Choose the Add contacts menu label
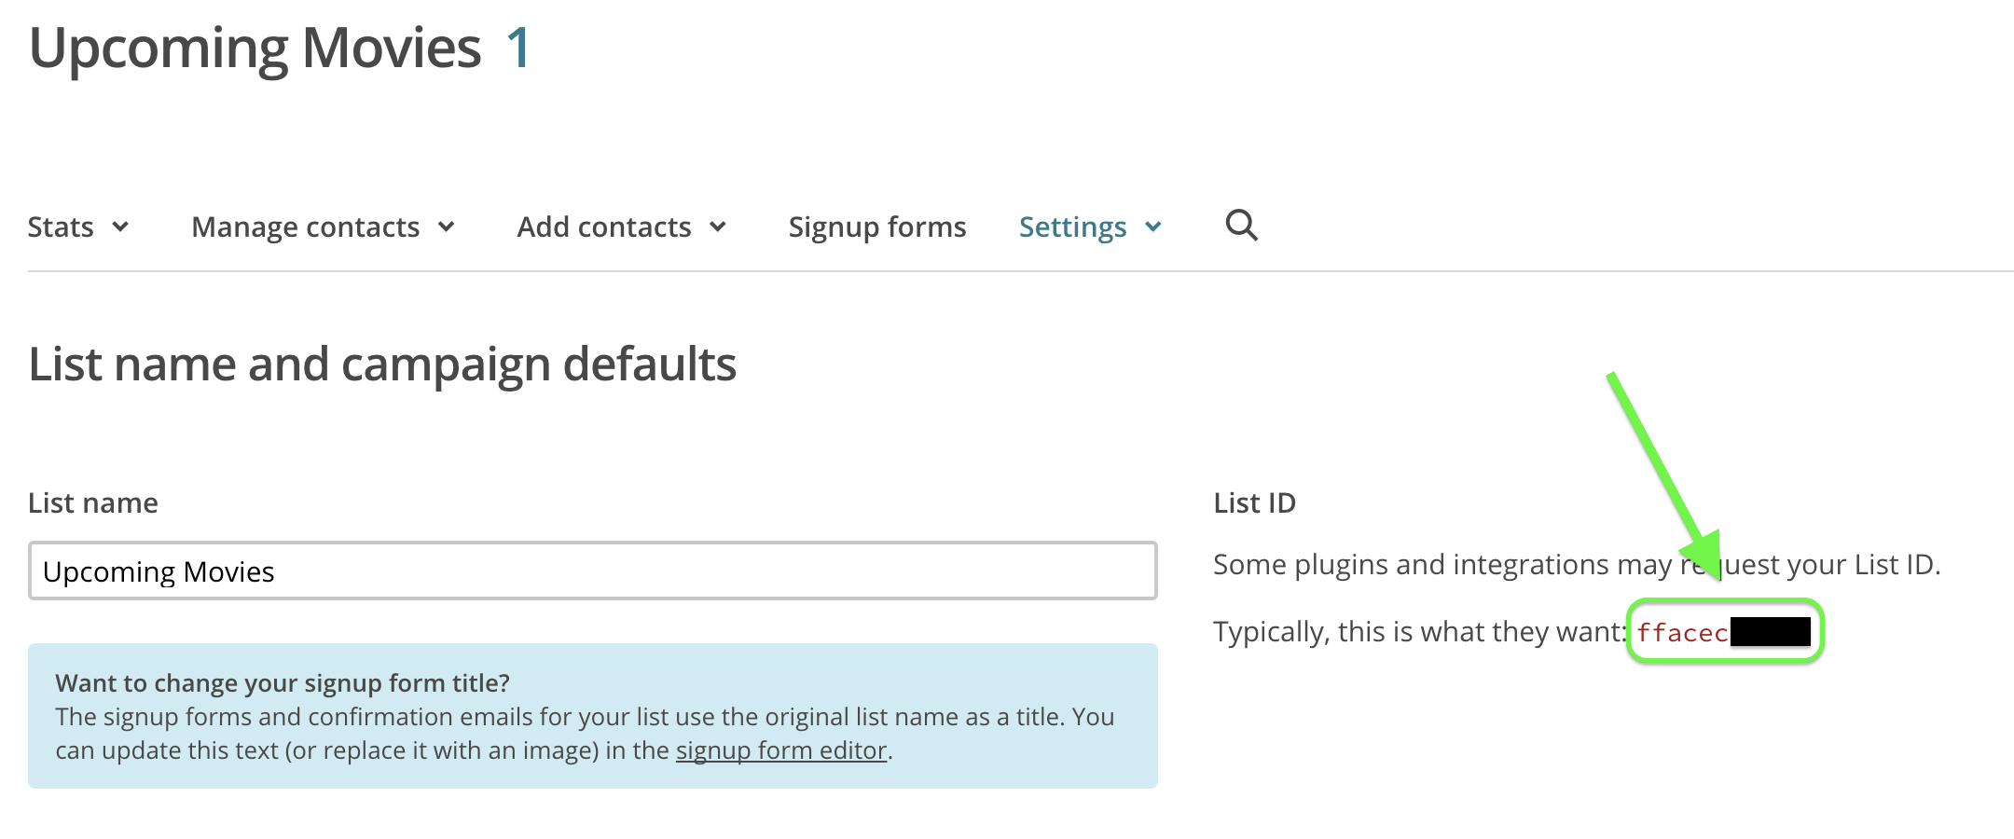The width and height of the screenshot is (2014, 839). pyautogui.click(x=604, y=227)
